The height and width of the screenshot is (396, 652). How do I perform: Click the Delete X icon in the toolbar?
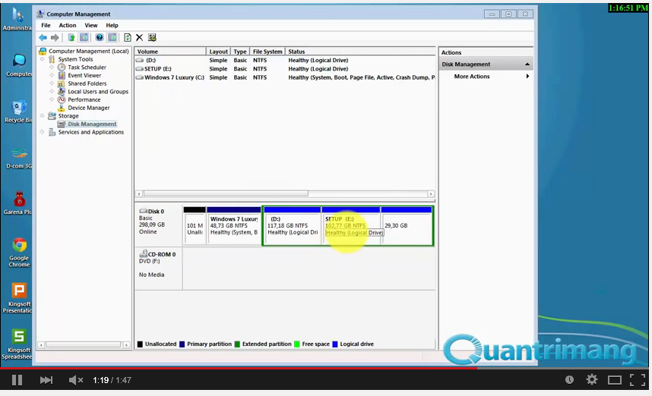[139, 37]
